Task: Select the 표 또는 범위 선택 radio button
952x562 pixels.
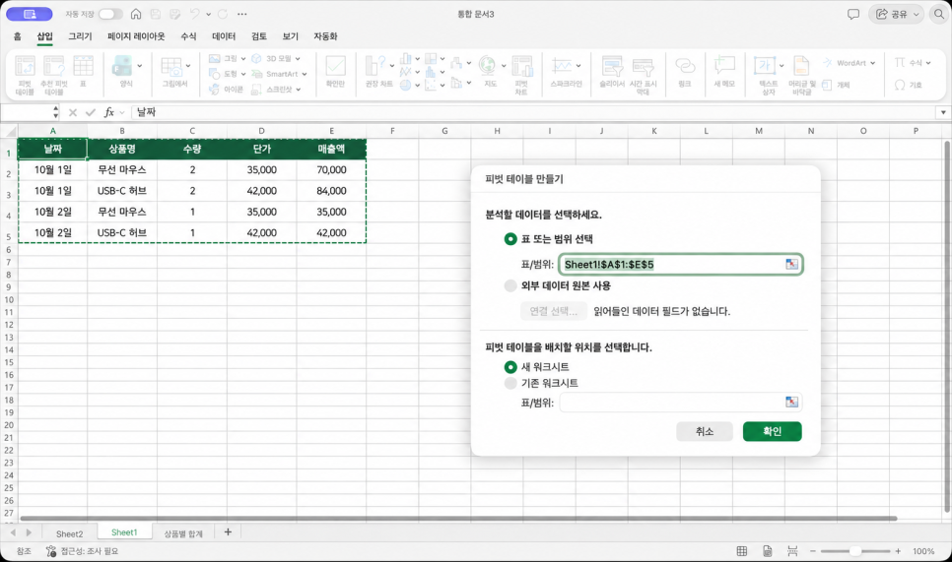Action: coord(510,239)
